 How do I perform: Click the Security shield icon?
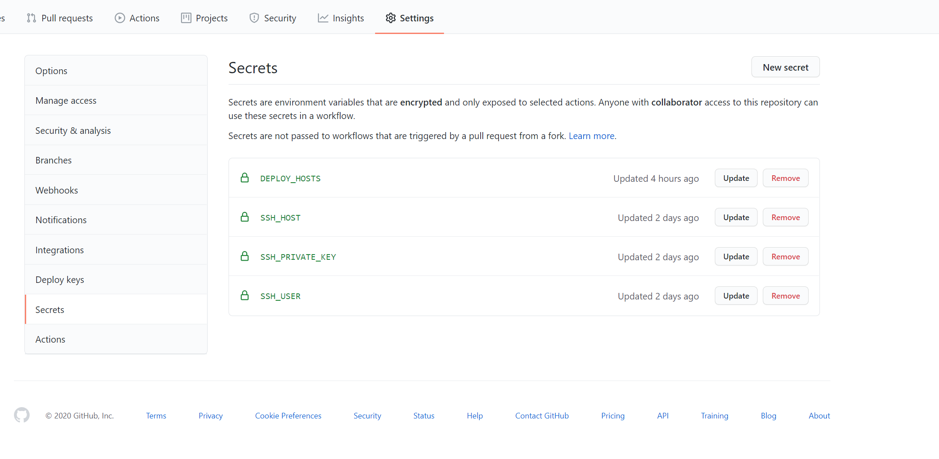(254, 18)
